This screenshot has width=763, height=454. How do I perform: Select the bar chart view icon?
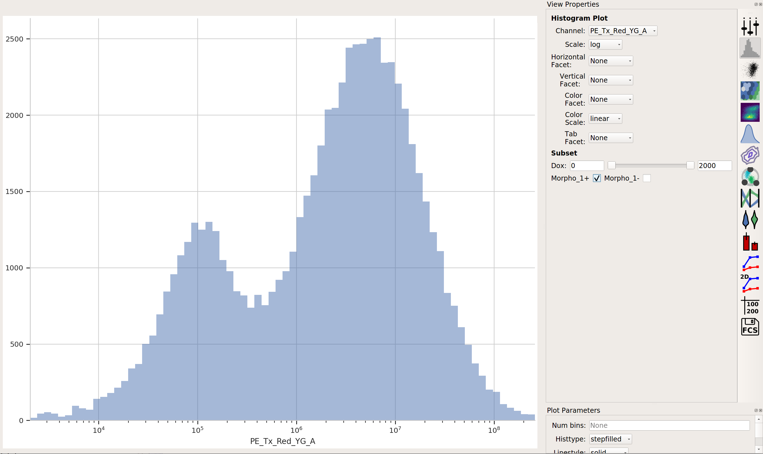click(x=750, y=242)
